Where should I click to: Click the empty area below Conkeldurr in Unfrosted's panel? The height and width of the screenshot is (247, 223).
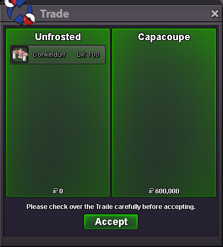tap(58, 125)
